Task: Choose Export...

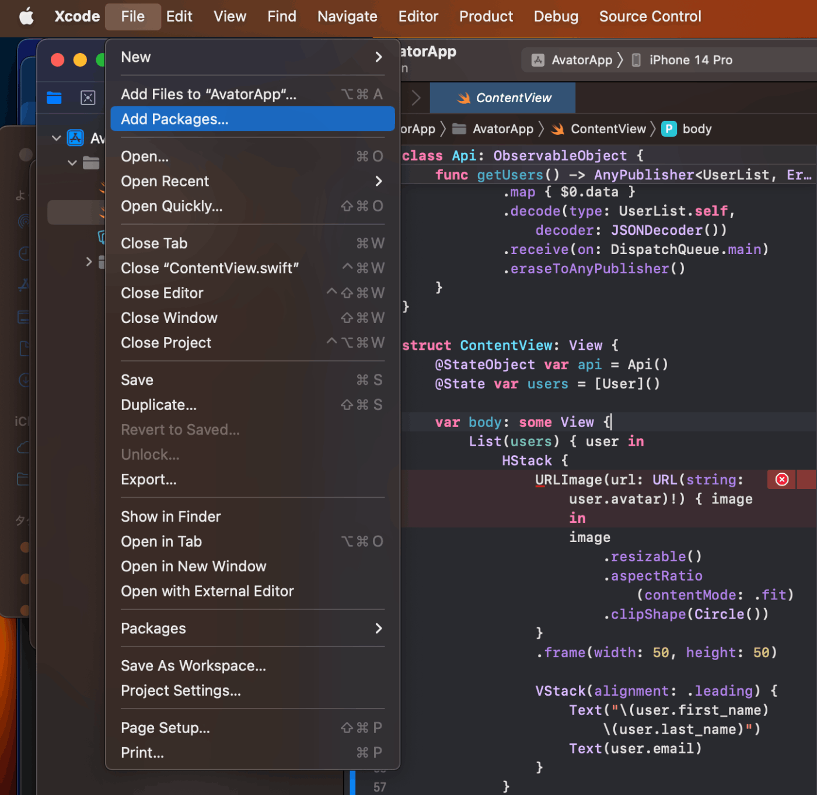Action: [252, 480]
